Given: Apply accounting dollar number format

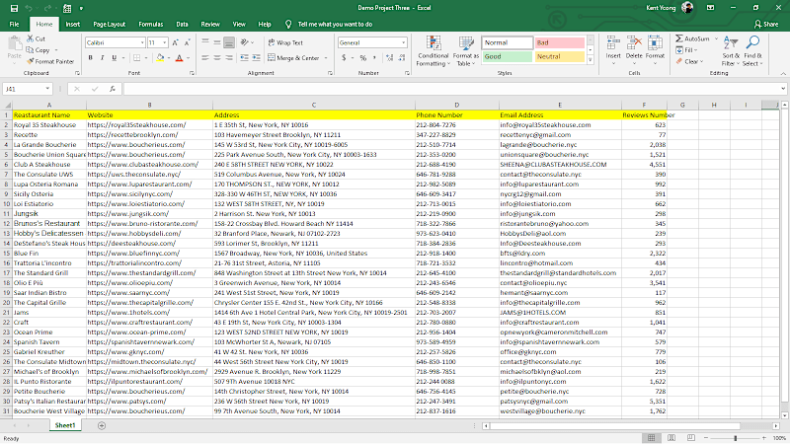Looking at the screenshot, I should [x=344, y=58].
